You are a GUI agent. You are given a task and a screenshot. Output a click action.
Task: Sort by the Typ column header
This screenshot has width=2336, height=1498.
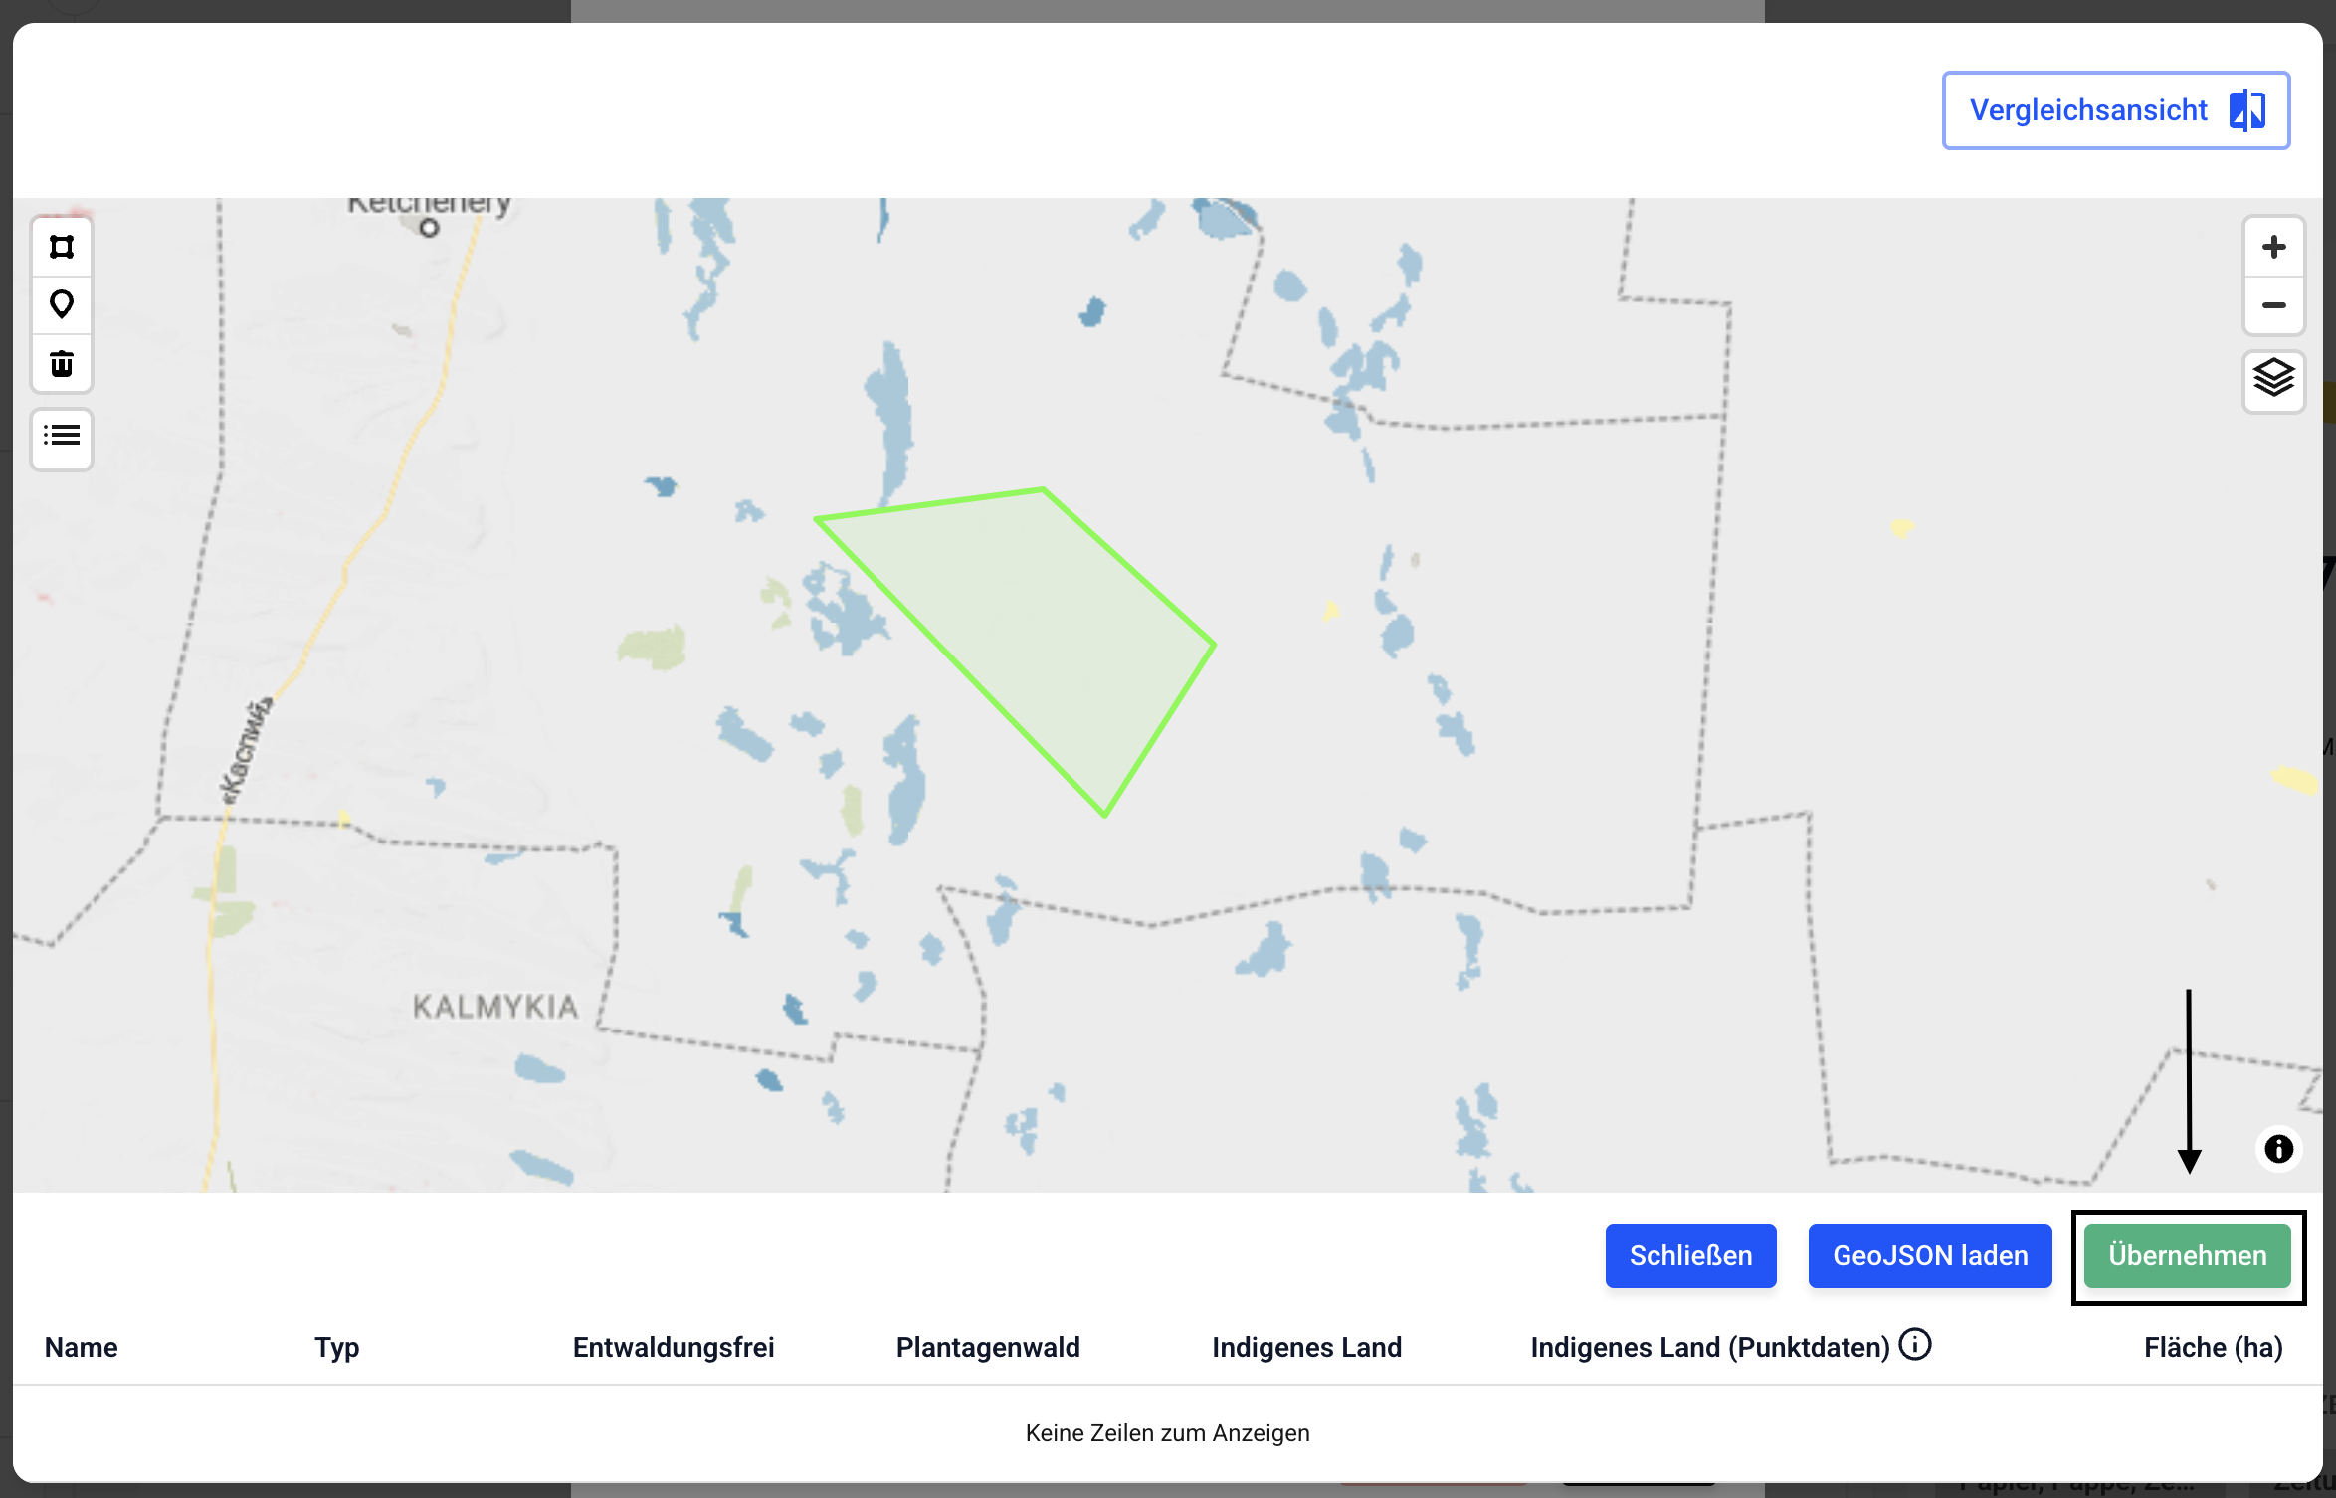(336, 1347)
